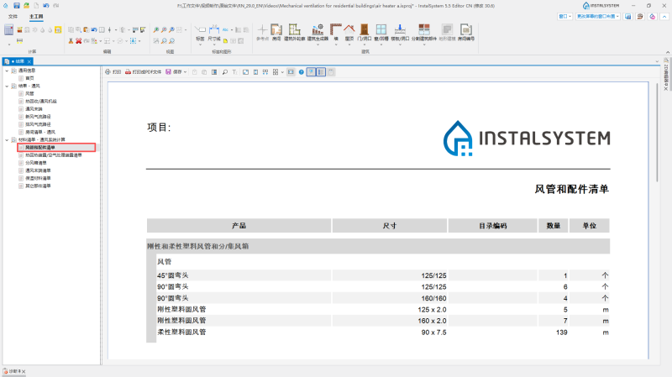Select the 标签 label tool

coord(200,33)
